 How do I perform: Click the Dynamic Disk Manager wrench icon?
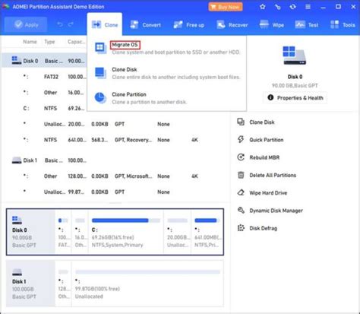(241, 210)
